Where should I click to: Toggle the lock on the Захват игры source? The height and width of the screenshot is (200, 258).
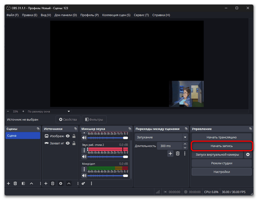pyautogui.click(x=74, y=143)
